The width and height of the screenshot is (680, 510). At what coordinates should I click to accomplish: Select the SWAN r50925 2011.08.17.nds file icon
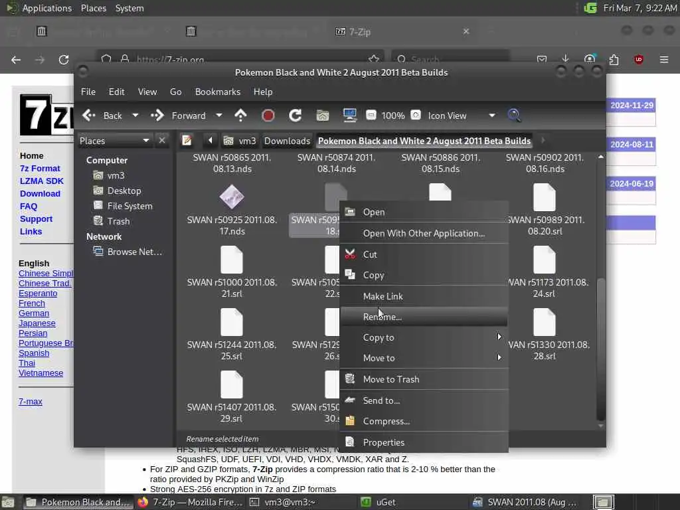[x=232, y=197]
